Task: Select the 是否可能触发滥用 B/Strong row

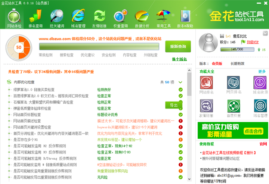Action: click(95, 159)
